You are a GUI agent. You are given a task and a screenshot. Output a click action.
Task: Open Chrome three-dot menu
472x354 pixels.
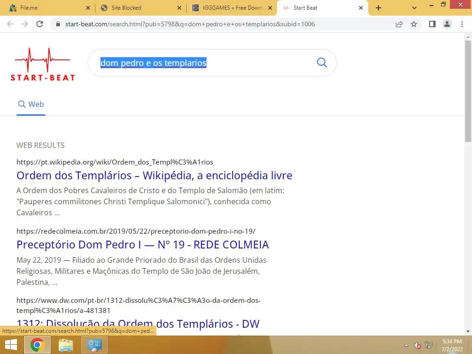coord(462,24)
